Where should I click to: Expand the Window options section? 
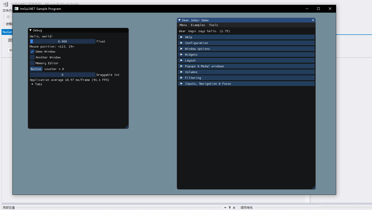[x=246, y=49]
